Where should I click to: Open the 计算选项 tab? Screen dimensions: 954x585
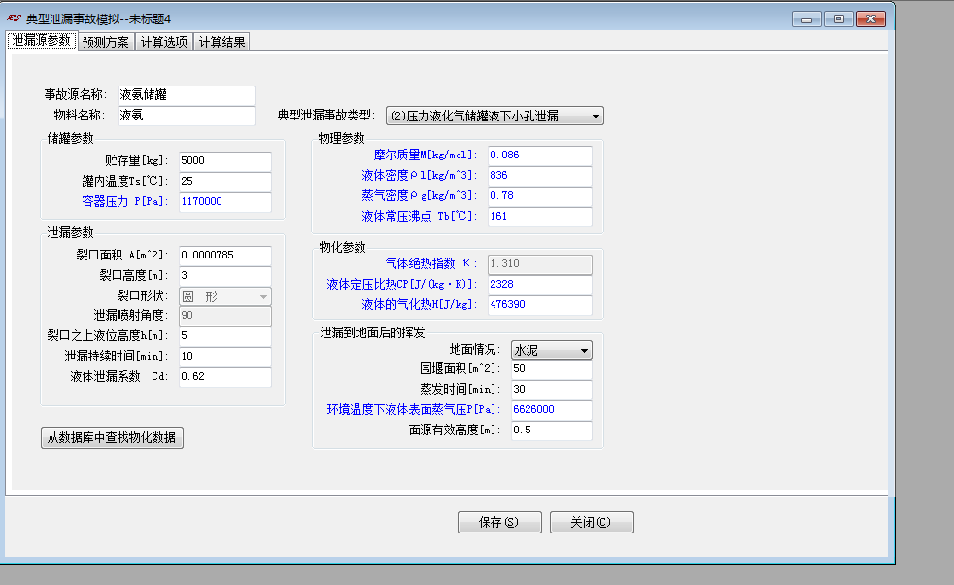(164, 42)
